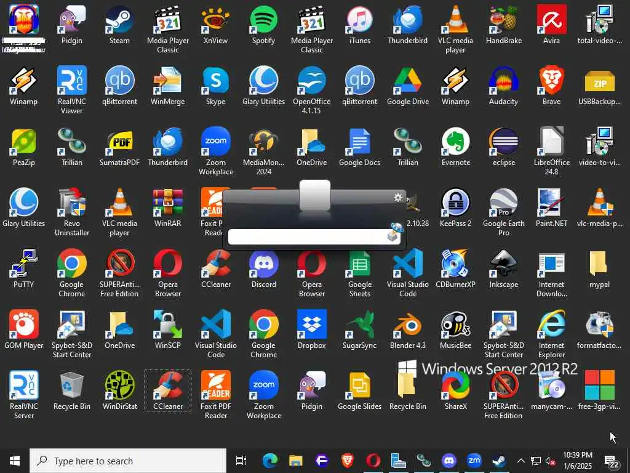
Task: Select the Revo Uninstaller icon
Action: coord(71,212)
